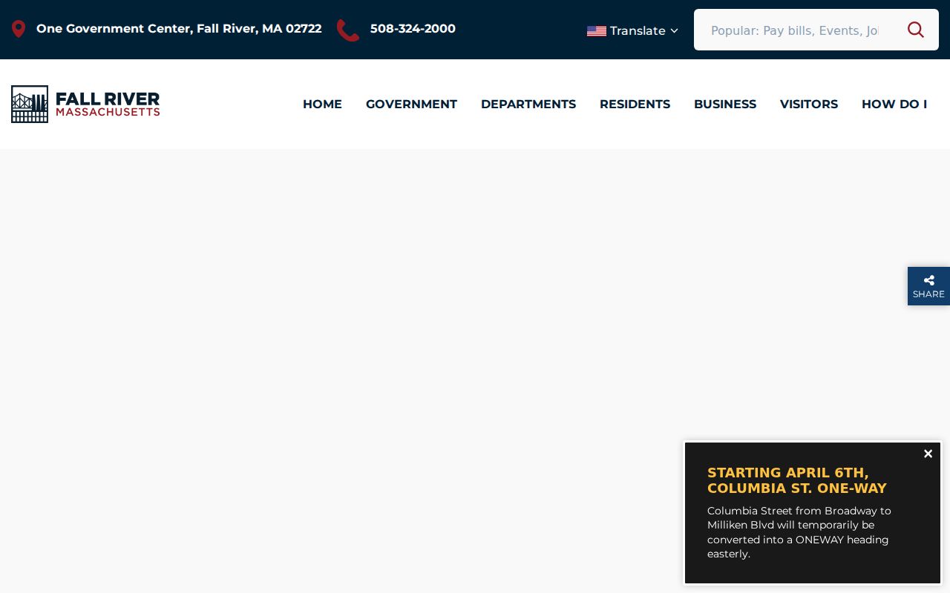Click the red phone handset icon
This screenshot has height=593, width=950.
[x=348, y=30]
